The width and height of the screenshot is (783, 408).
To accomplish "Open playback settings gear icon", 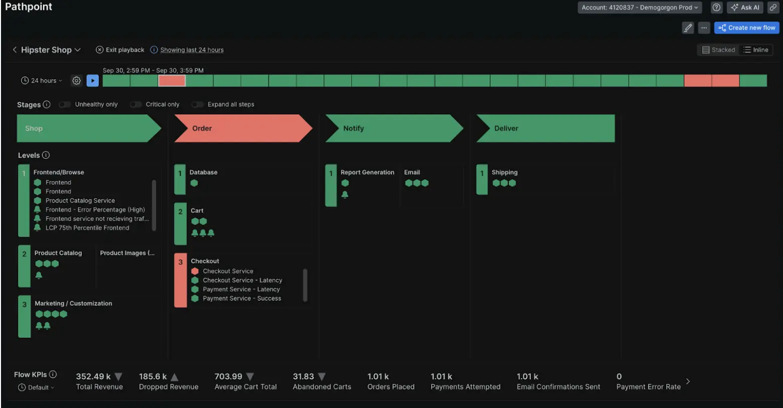I will pos(76,81).
